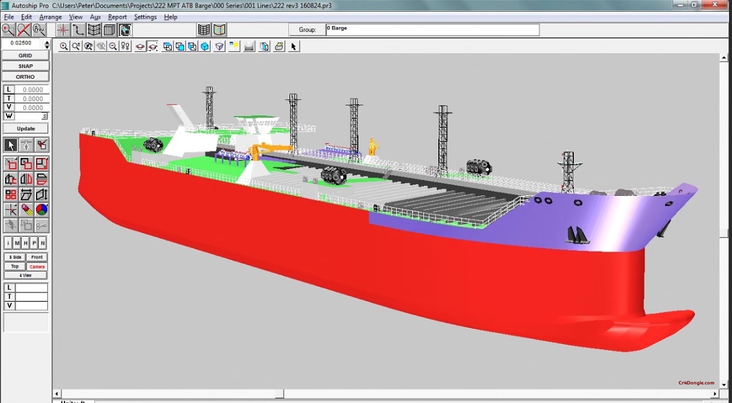Select the arrow pointer tool in the side panel

(x=9, y=144)
